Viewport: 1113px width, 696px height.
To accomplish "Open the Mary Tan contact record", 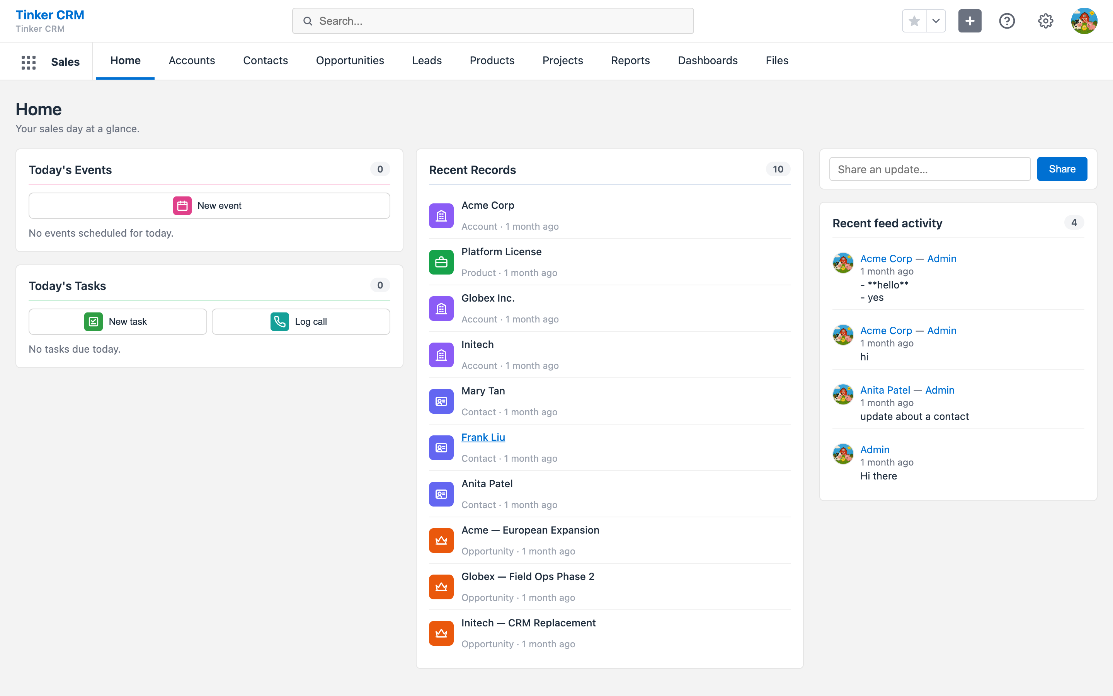I will 483,391.
